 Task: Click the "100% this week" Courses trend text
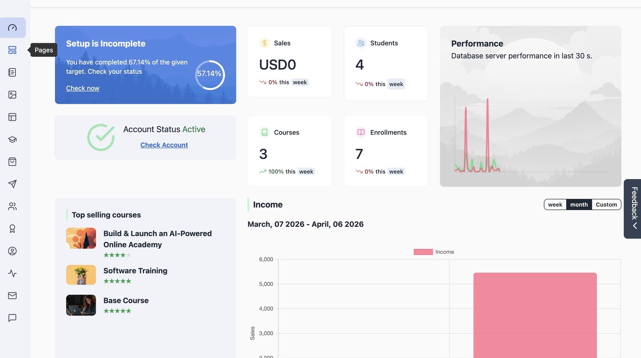291,172
